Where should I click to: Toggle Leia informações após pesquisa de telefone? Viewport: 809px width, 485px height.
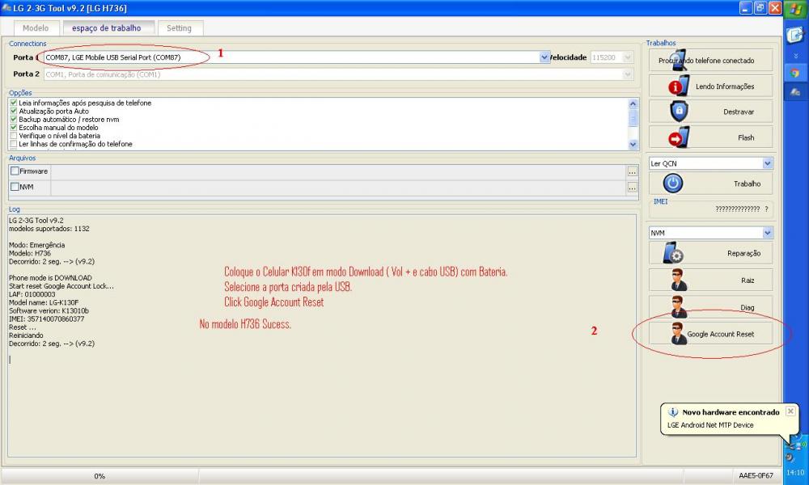(x=14, y=103)
